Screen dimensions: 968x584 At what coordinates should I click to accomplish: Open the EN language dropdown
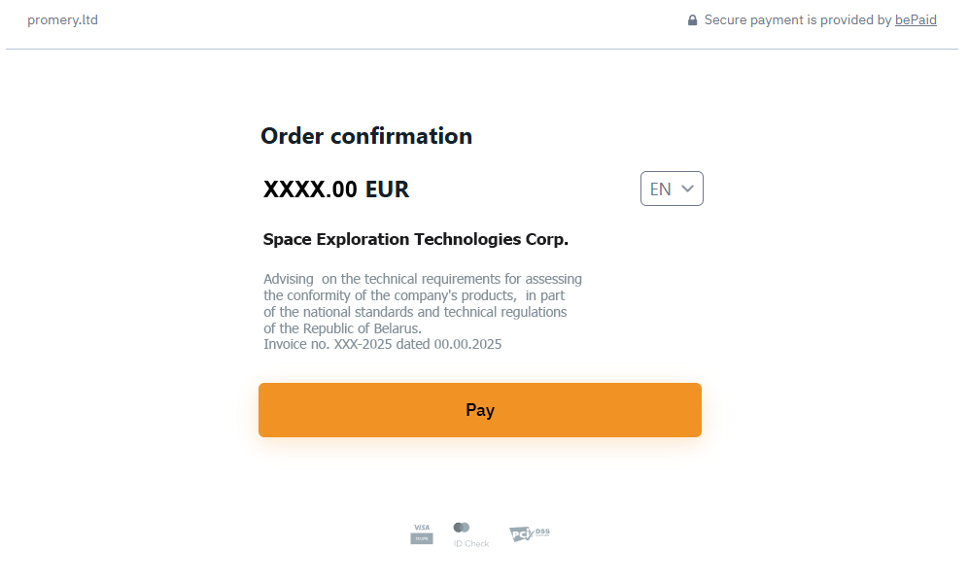pyautogui.click(x=671, y=189)
